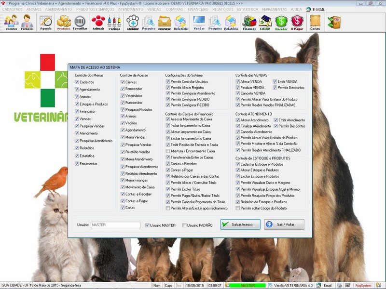Open the Clientes toolbar icon

tap(11, 22)
